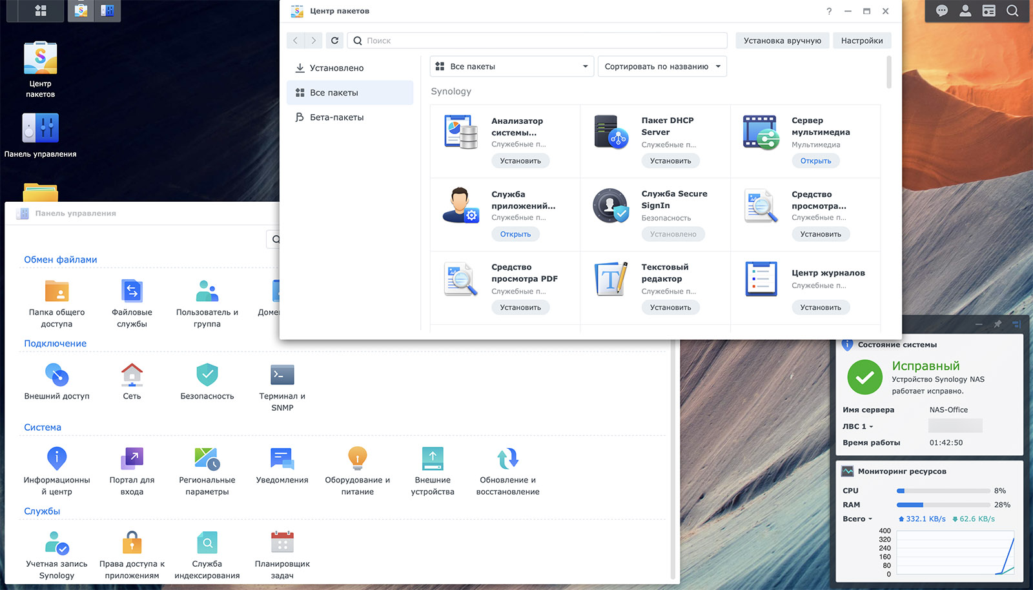1033x590 pixels.
Task: Click the refresh icon in Package Center
Action: (334, 41)
